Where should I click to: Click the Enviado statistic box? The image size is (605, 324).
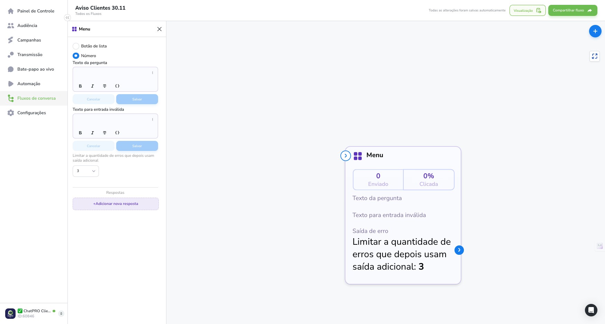(x=378, y=180)
